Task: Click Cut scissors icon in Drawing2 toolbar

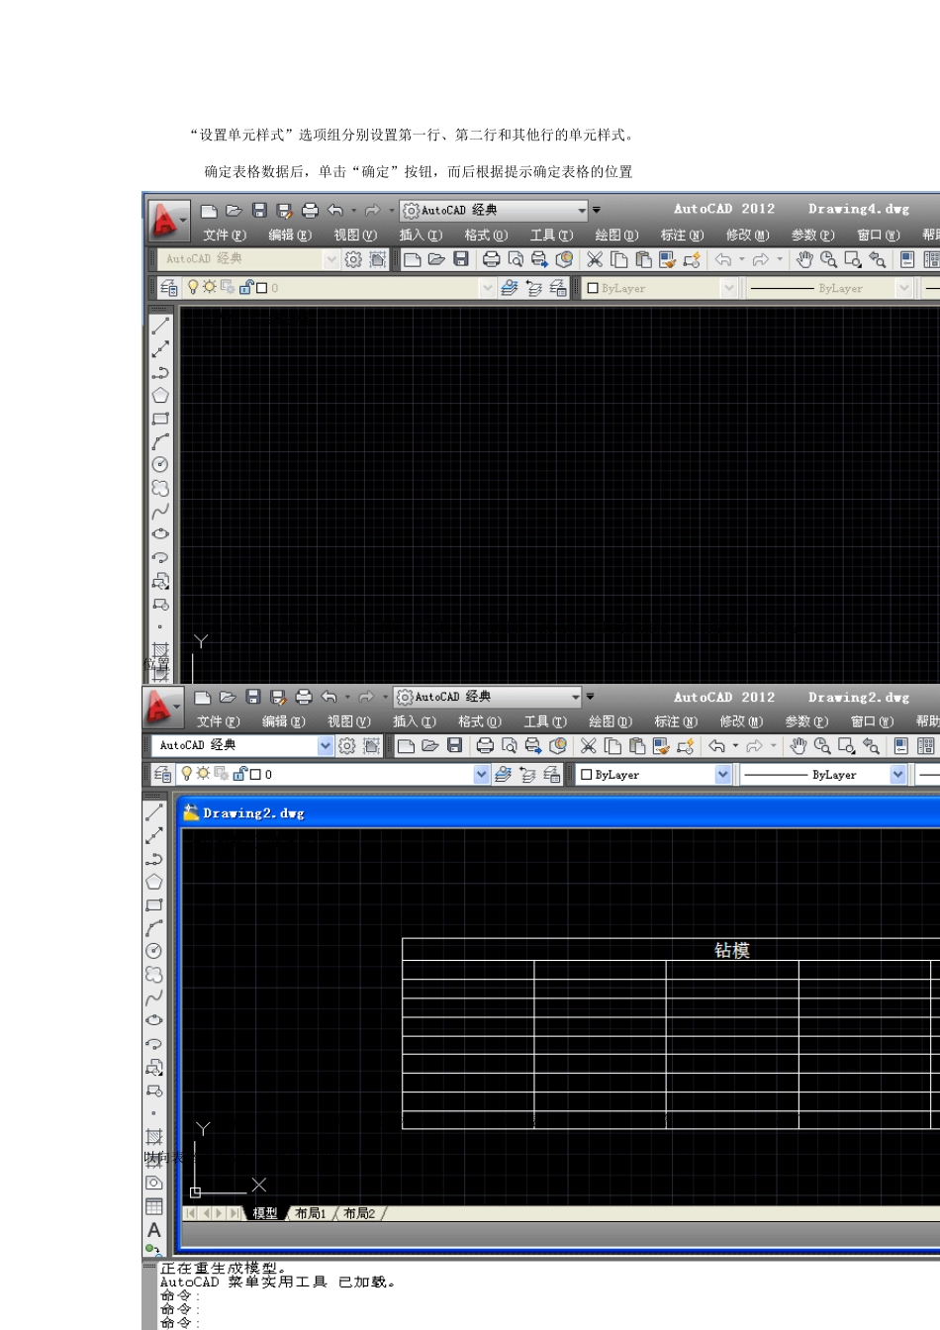Action: pos(589,746)
